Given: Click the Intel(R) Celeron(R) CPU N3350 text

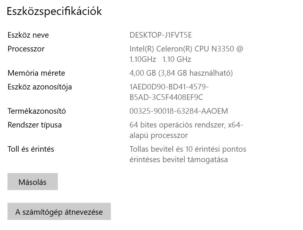Looking at the screenshot, I should tap(186, 49).
